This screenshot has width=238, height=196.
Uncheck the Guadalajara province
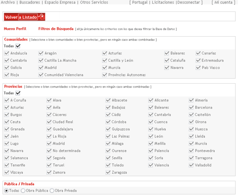click(x=49, y=129)
